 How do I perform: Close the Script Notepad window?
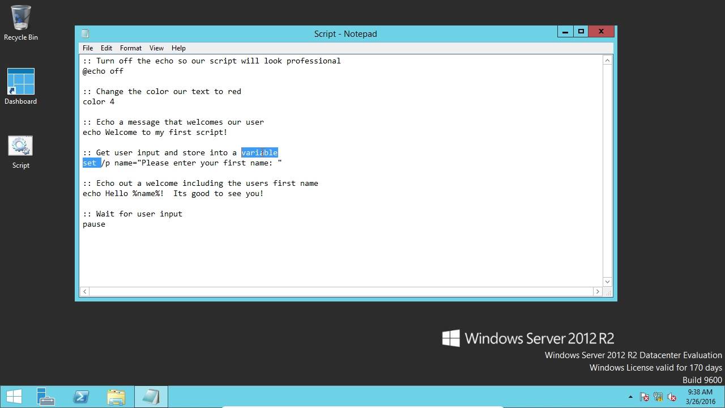tap(601, 32)
